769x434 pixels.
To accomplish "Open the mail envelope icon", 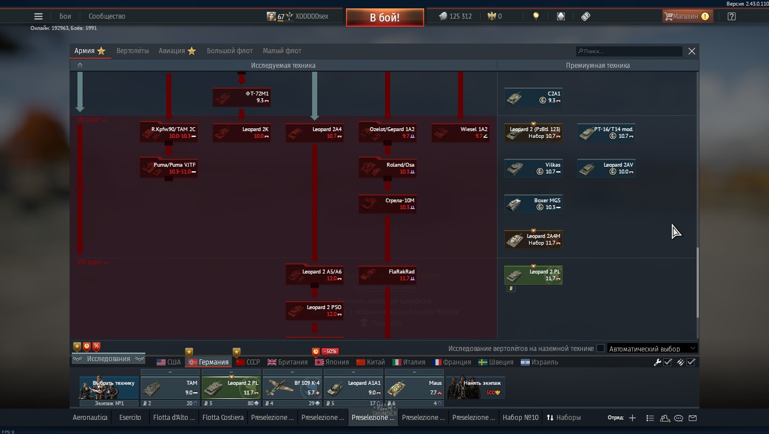I will (x=693, y=418).
